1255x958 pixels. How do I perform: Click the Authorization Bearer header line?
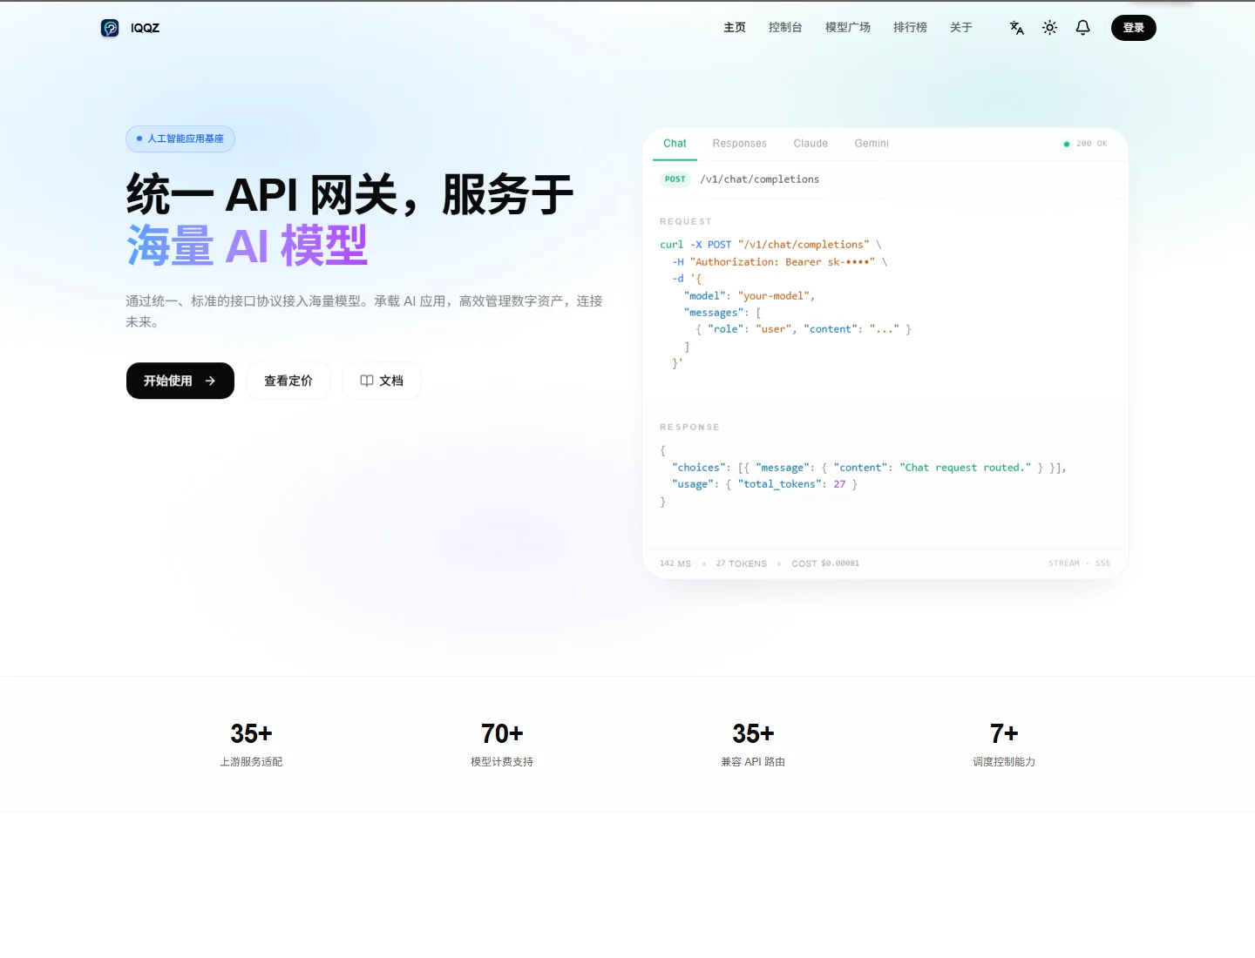click(779, 262)
